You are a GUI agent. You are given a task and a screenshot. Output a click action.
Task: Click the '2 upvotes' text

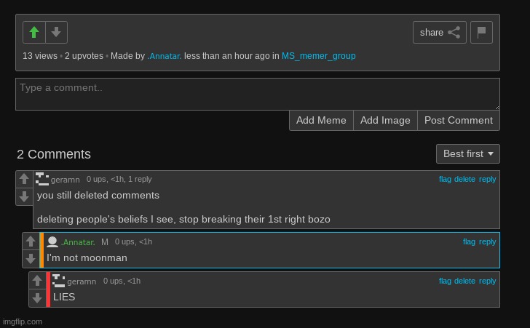tap(84, 56)
